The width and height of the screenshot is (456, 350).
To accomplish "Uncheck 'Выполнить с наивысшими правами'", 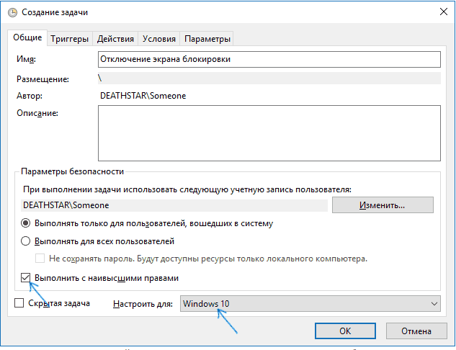I will (x=26, y=278).
